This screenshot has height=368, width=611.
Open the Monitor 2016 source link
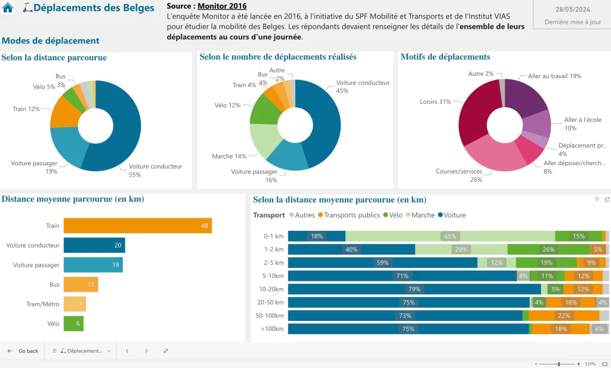coord(222,6)
